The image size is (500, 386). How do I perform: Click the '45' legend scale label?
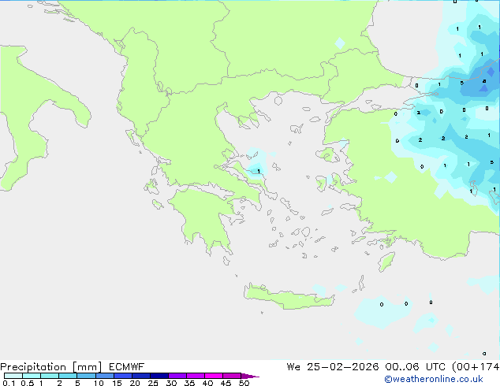click(226, 383)
